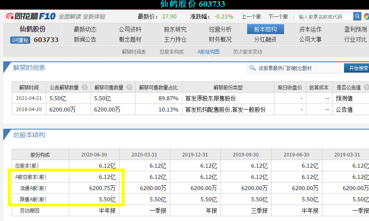The height and width of the screenshot is (221, 369).
Task: Click the search magnifier button
Action: [x=357, y=16]
